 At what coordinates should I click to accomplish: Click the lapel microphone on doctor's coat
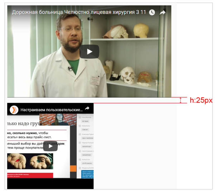click(x=71, y=68)
